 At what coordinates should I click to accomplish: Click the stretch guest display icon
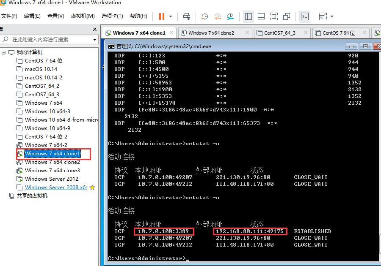[x=323, y=16]
